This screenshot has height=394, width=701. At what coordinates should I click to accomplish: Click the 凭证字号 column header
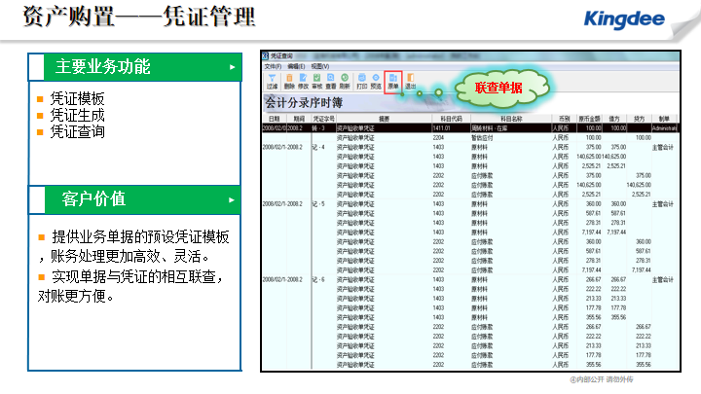323,119
